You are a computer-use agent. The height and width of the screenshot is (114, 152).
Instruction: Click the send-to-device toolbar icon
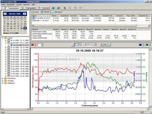tap(53, 8)
